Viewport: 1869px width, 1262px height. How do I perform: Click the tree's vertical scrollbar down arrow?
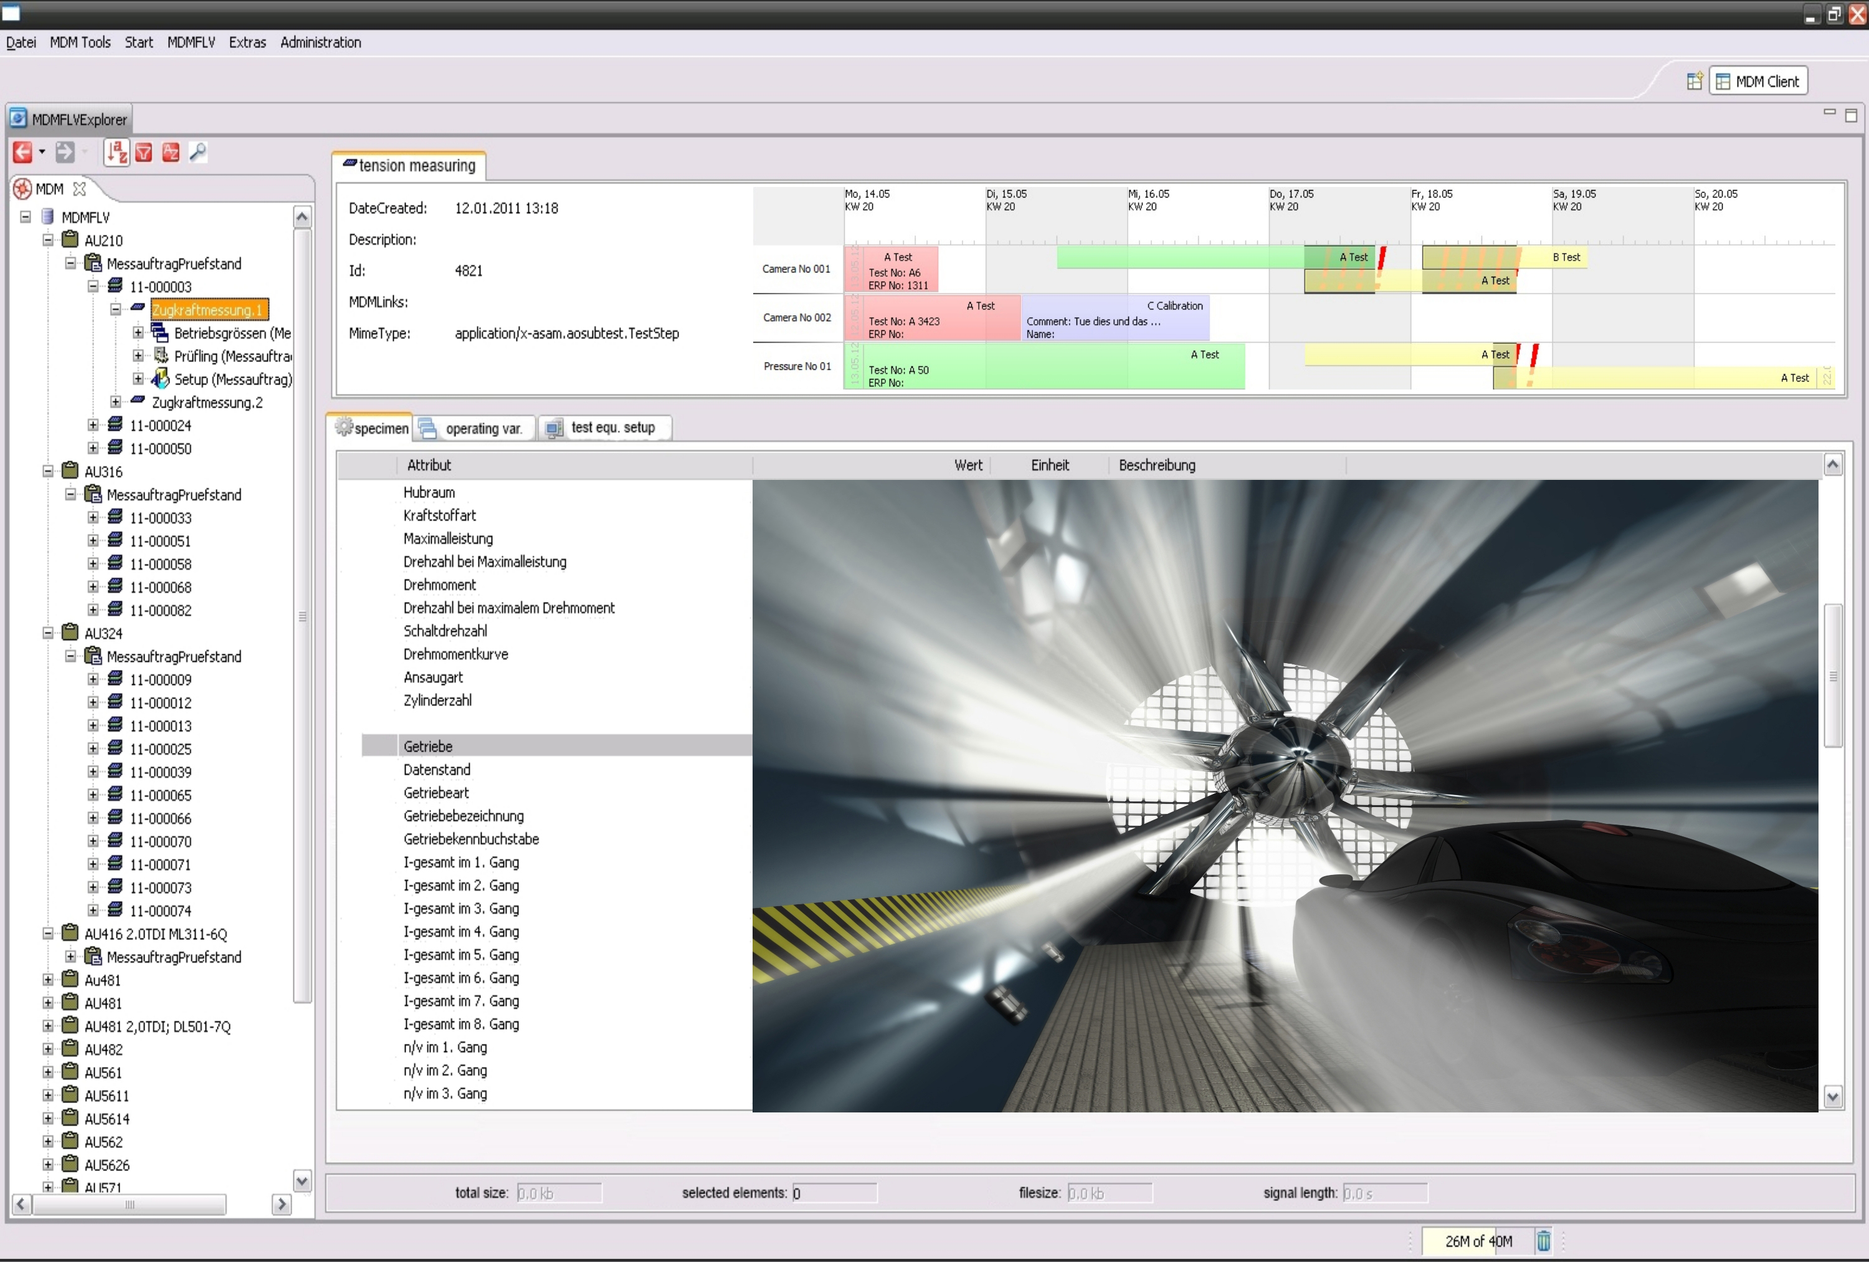(302, 1181)
